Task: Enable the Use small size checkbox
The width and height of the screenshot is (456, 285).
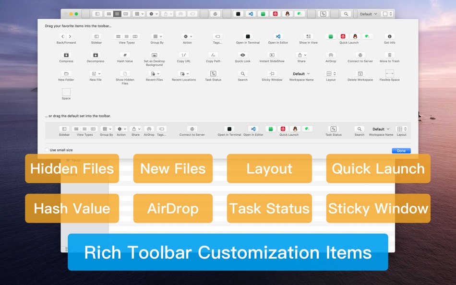Action: coord(47,150)
